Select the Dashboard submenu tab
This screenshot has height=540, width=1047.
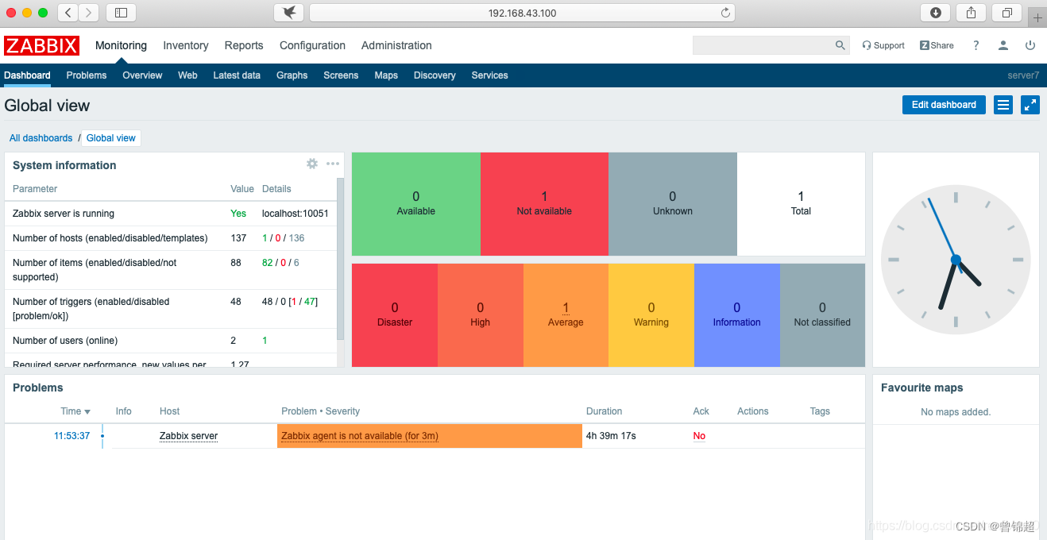click(27, 75)
